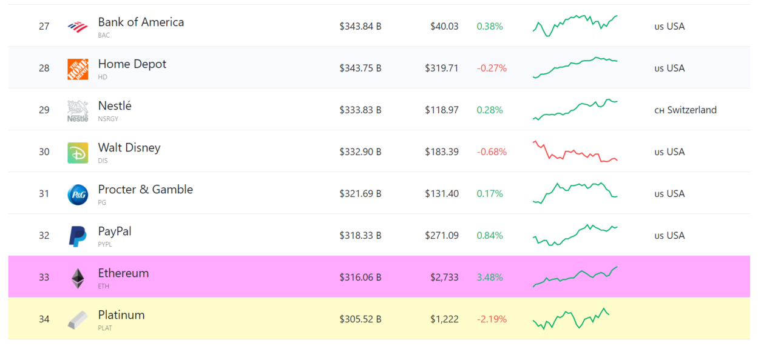The width and height of the screenshot is (758, 346).
Task: Click the PayPal blue P logo
Action: pyautogui.click(x=78, y=236)
